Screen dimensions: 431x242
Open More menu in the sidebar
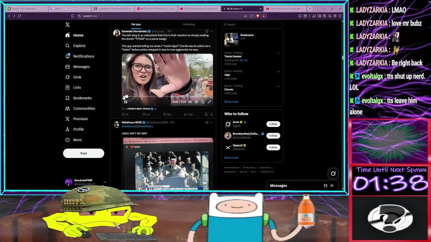[x=74, y=140]
